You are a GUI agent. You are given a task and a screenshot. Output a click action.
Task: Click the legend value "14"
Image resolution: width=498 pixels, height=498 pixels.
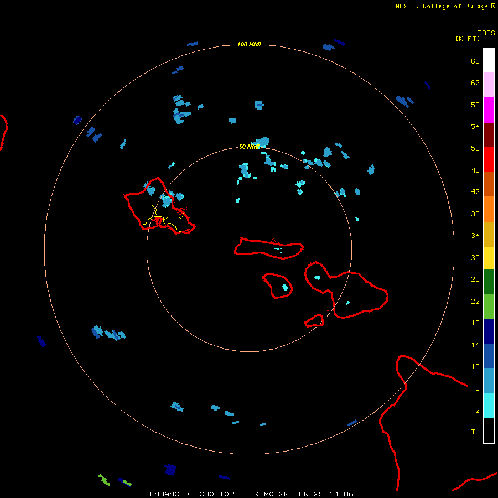click(x=475, y=345)
